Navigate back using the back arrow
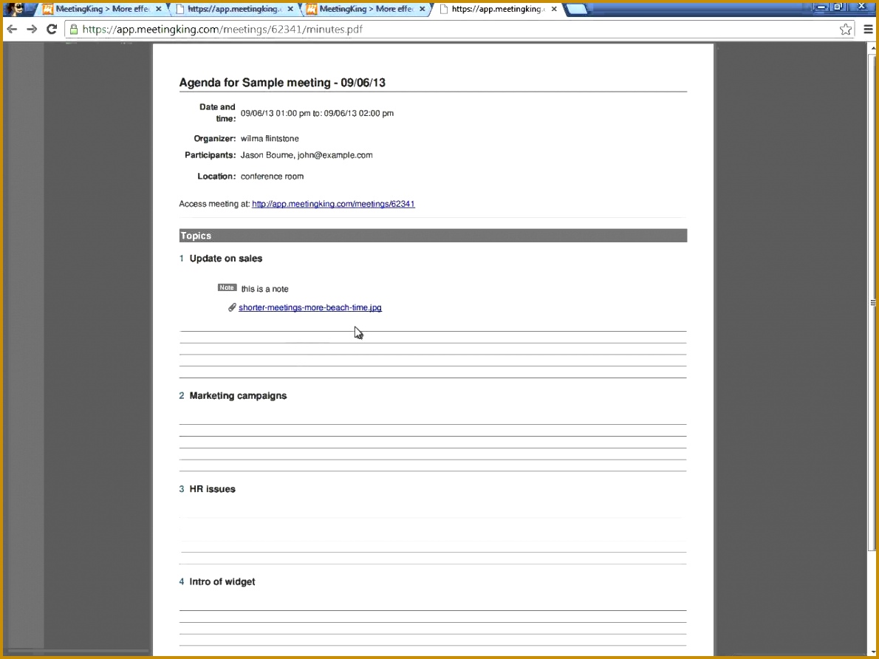Viewport: 879px width, 659px height. pos(12,29)
